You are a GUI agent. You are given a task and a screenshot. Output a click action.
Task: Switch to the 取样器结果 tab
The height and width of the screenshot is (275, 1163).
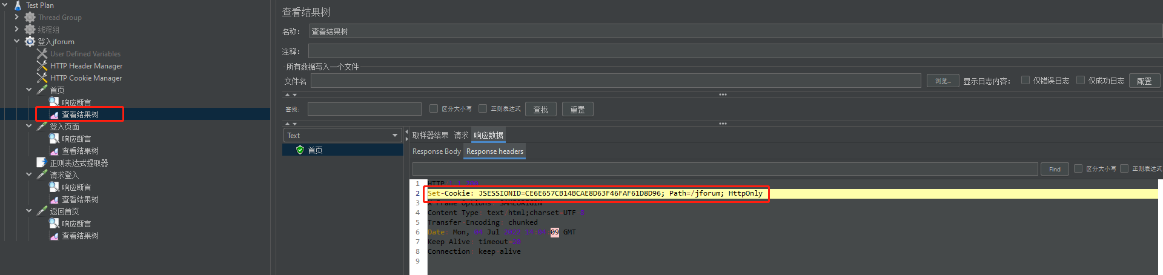point(430,135)
